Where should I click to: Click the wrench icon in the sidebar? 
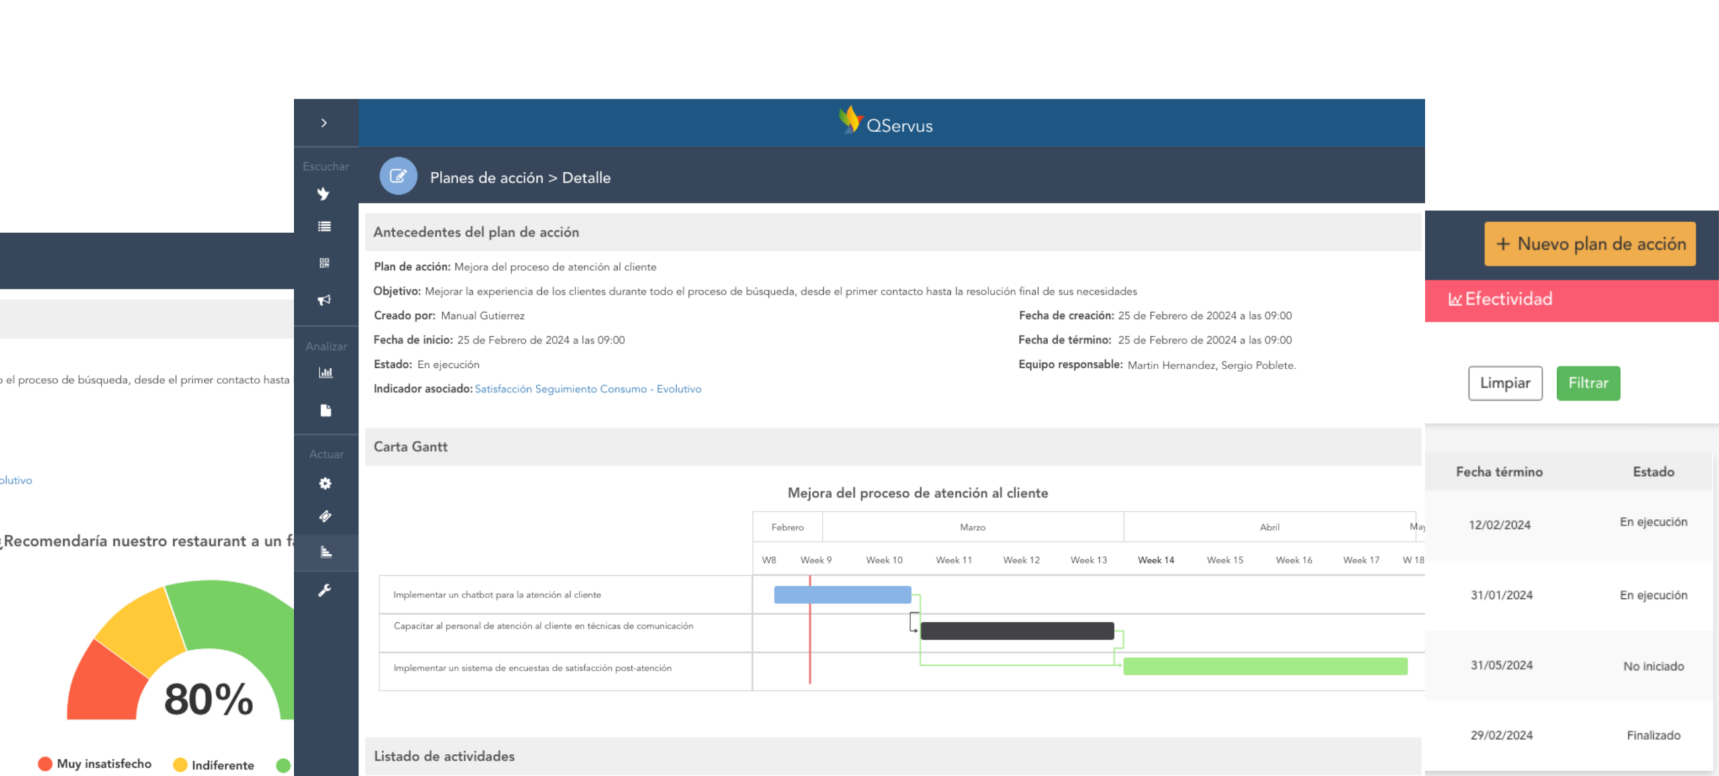(325, 590)
